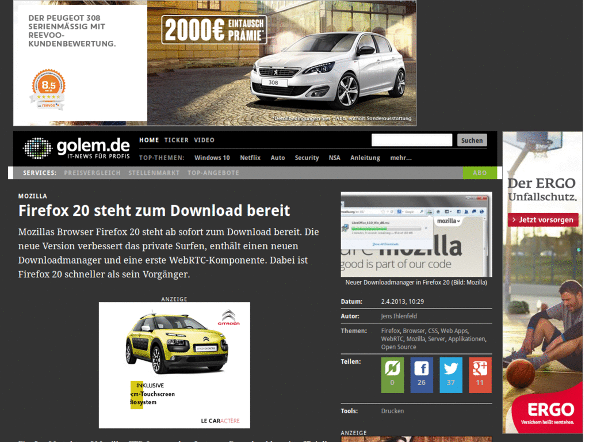The width and height of the screenshot is (589, 442).
Task: Select the Auto top theme
Action: pos(278,158)
